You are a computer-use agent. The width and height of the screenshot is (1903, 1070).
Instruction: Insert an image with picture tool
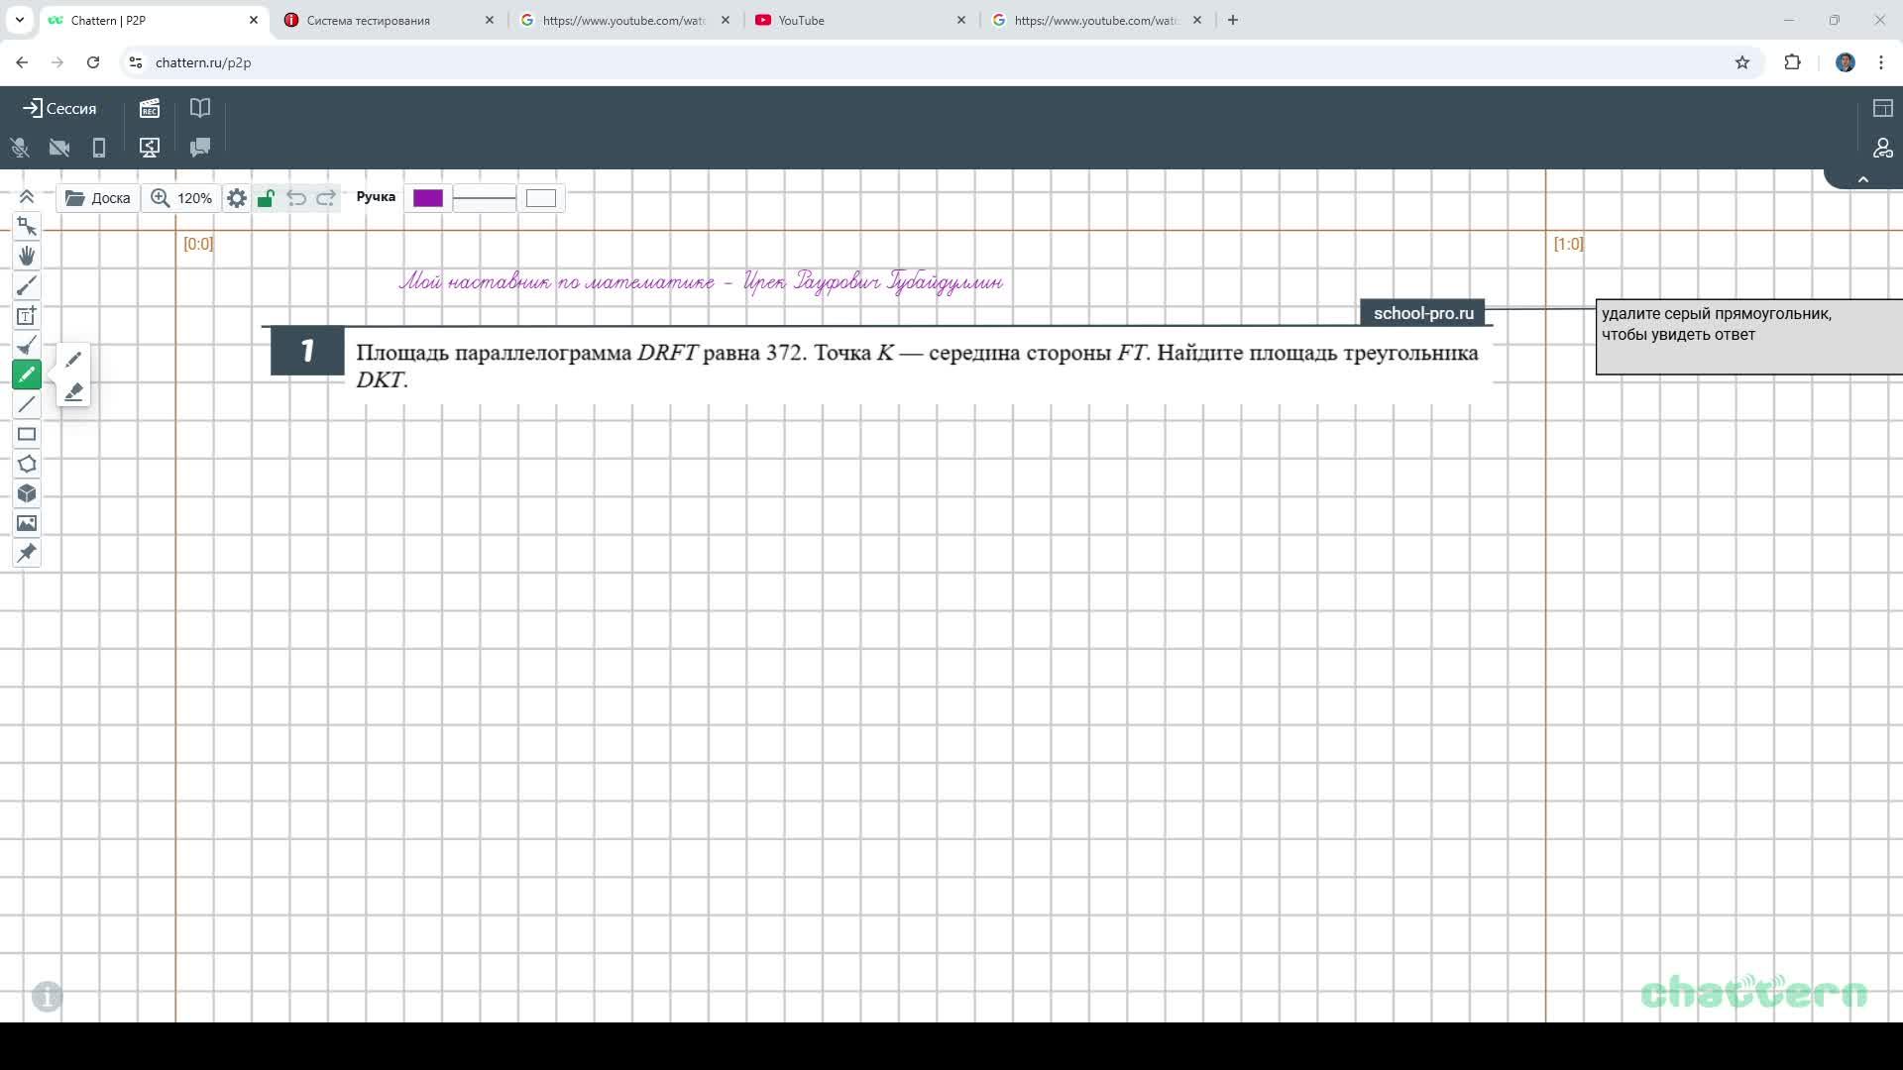click(x=27, y=523)
